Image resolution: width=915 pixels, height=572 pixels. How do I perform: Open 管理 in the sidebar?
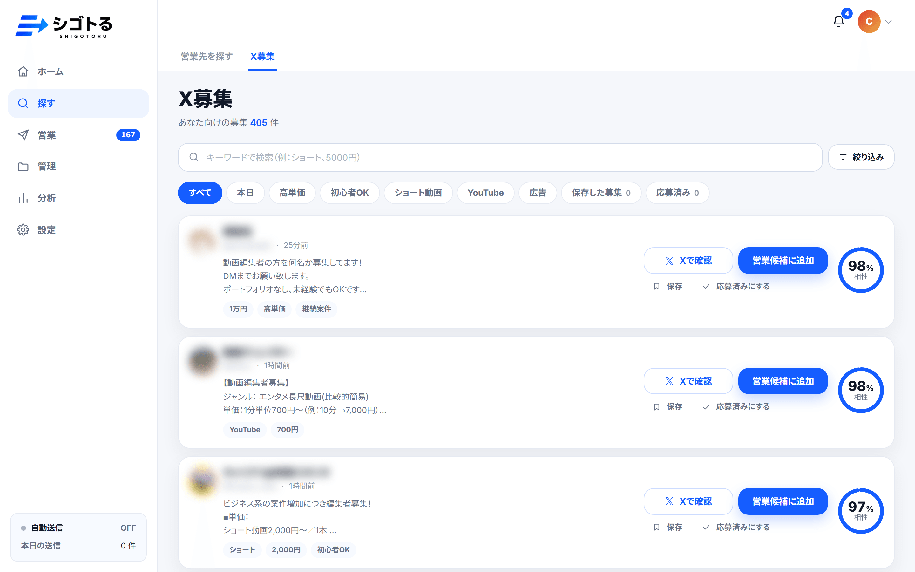pos(78,167)
